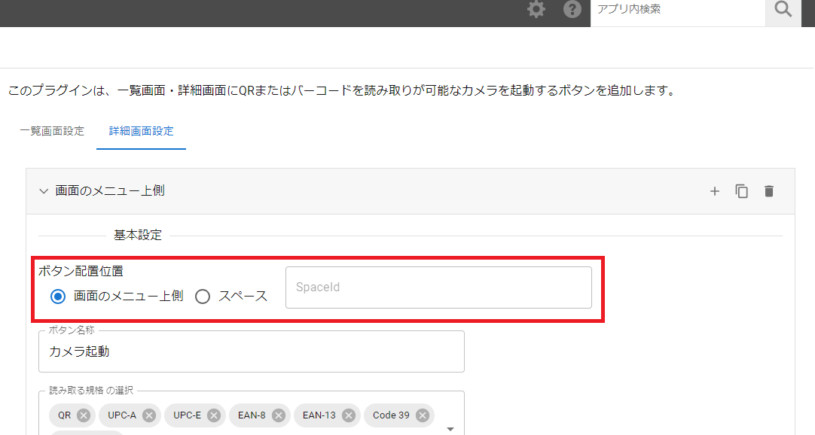Delete the setting using the trash icon

768,191
